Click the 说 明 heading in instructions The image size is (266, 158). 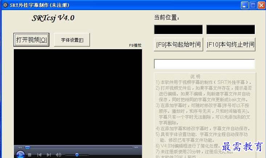195,77
